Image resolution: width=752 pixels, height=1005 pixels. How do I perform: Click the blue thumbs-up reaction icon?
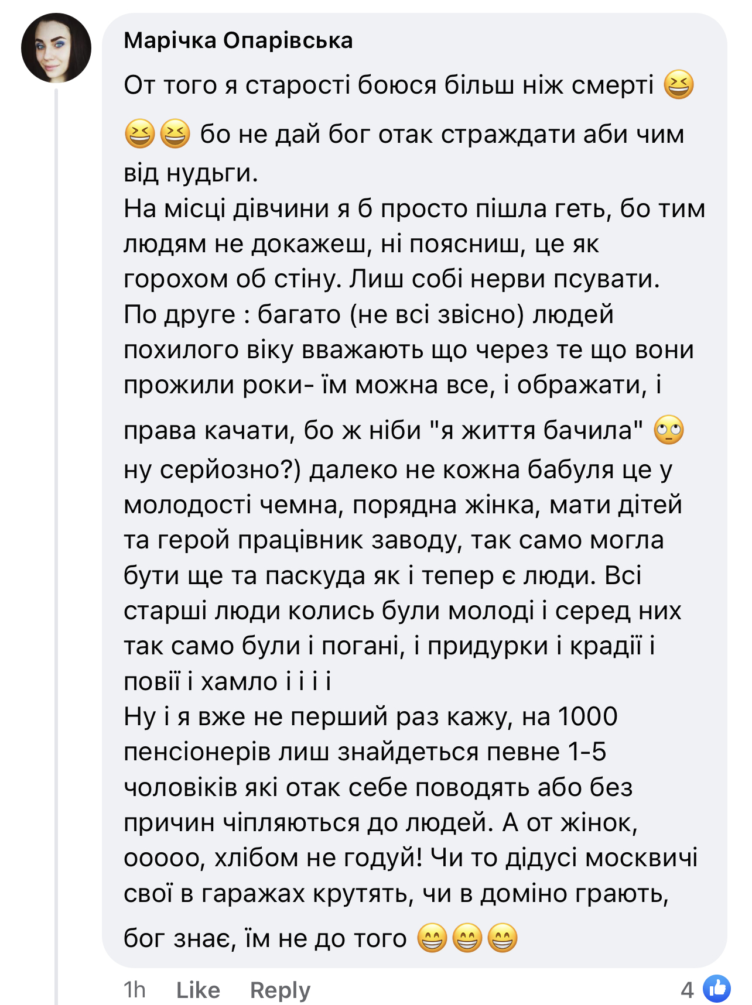[717, 989]
